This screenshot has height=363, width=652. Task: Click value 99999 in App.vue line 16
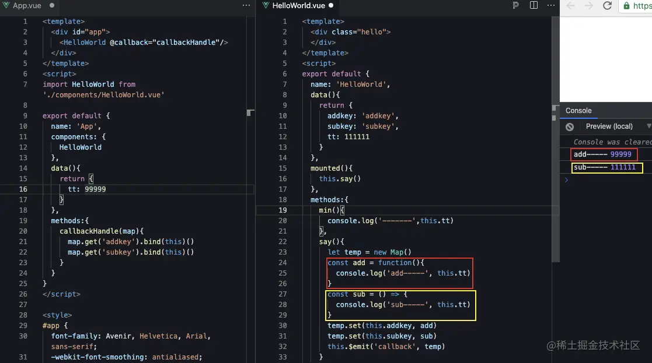point(95,189)
